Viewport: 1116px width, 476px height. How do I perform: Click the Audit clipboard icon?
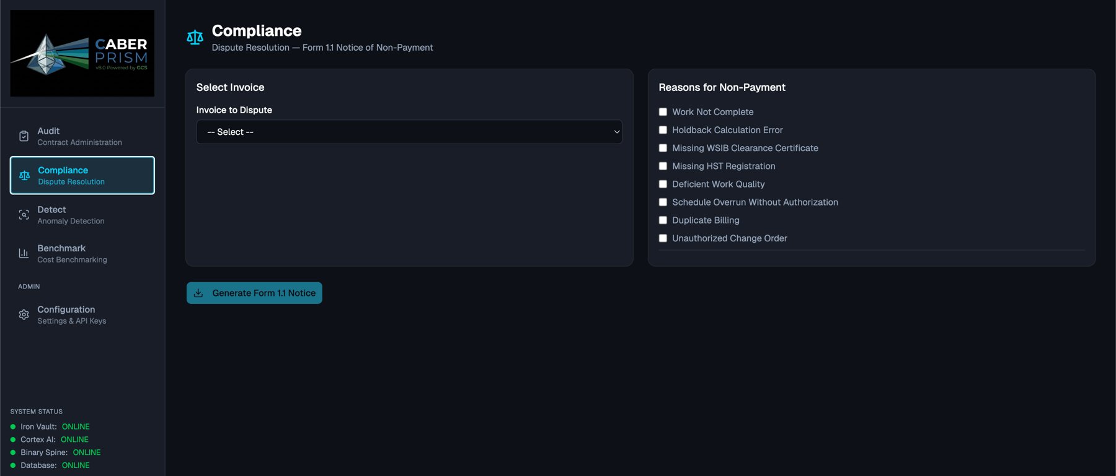pos(24,136)
